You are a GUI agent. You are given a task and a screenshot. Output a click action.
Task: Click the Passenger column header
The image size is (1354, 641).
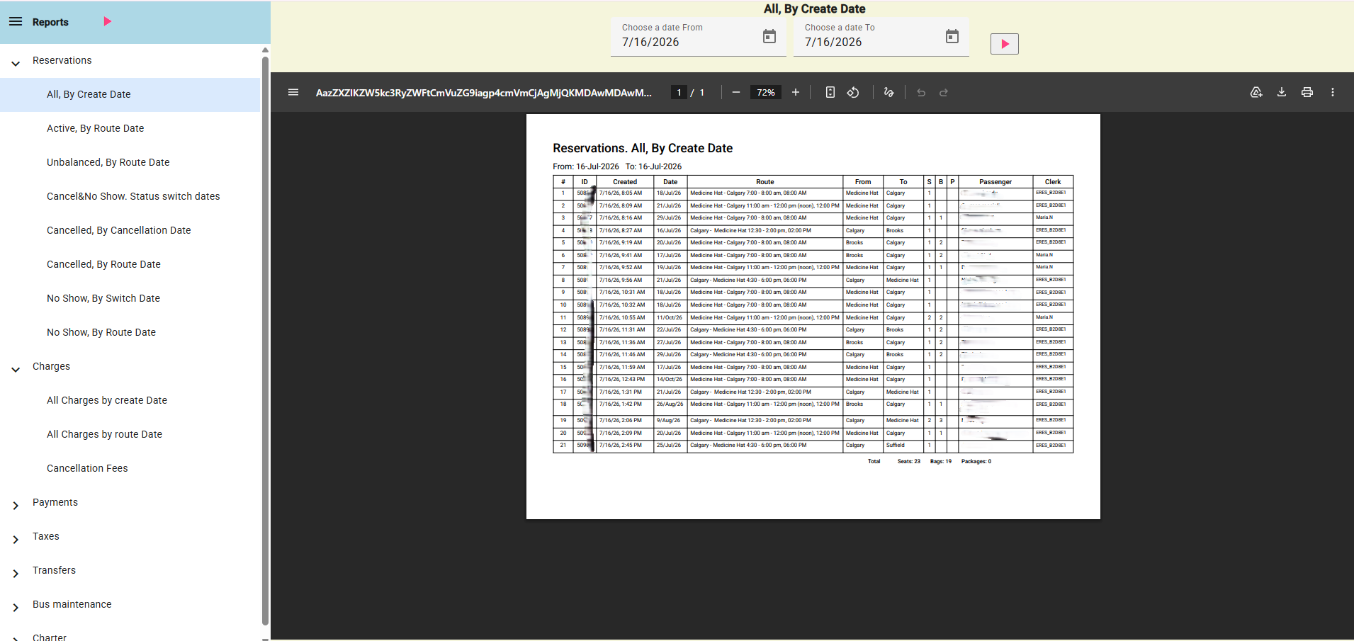(x=995, y=182)
